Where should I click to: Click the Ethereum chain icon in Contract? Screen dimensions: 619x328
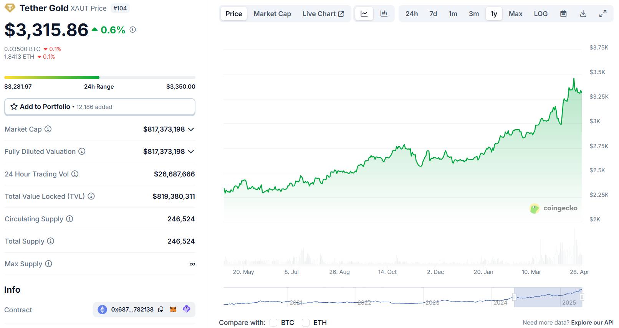click(102, 310)
